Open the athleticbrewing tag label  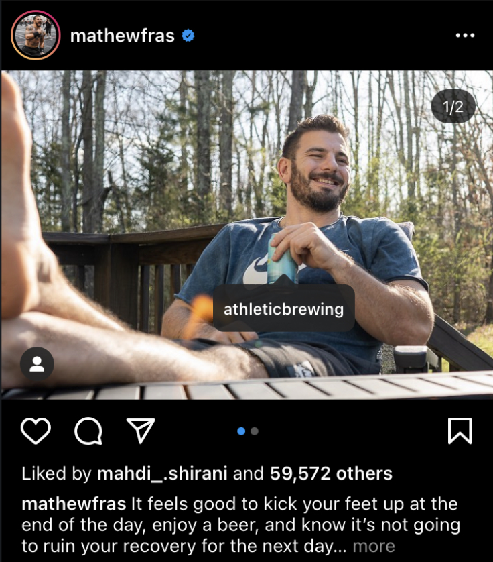pyautogui.click(x=284, y=309)
